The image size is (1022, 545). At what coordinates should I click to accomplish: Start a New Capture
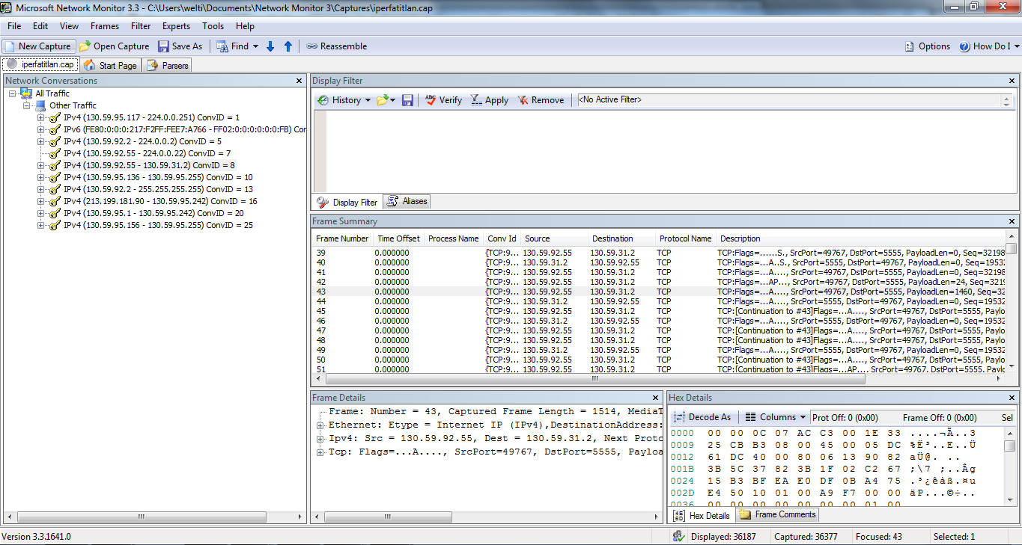click(39, 46)
